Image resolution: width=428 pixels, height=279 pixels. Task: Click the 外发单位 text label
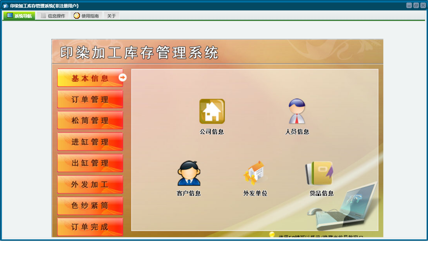[x=255, y=193]
